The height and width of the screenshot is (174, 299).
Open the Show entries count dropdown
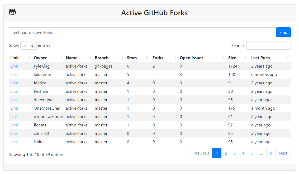pos(29,45)
